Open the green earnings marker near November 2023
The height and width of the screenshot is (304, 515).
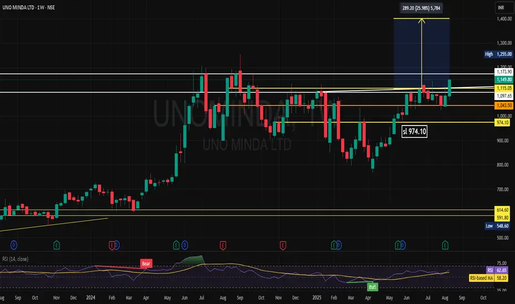[56, 245]
